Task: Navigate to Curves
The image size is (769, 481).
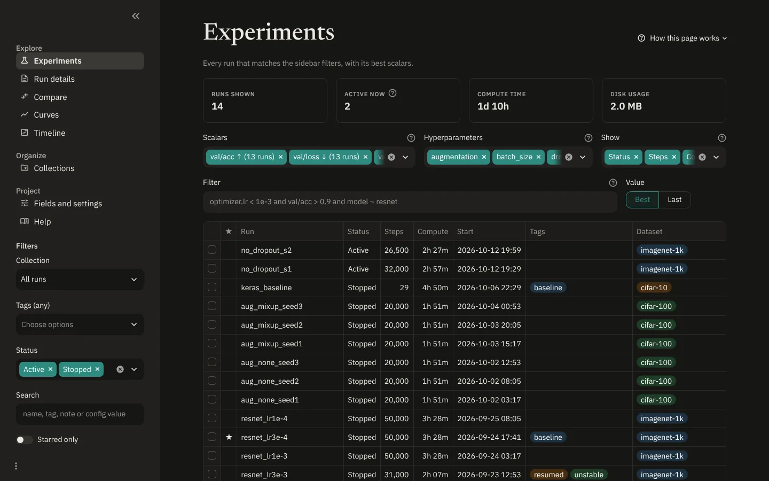Action: [x=80, y=115]
